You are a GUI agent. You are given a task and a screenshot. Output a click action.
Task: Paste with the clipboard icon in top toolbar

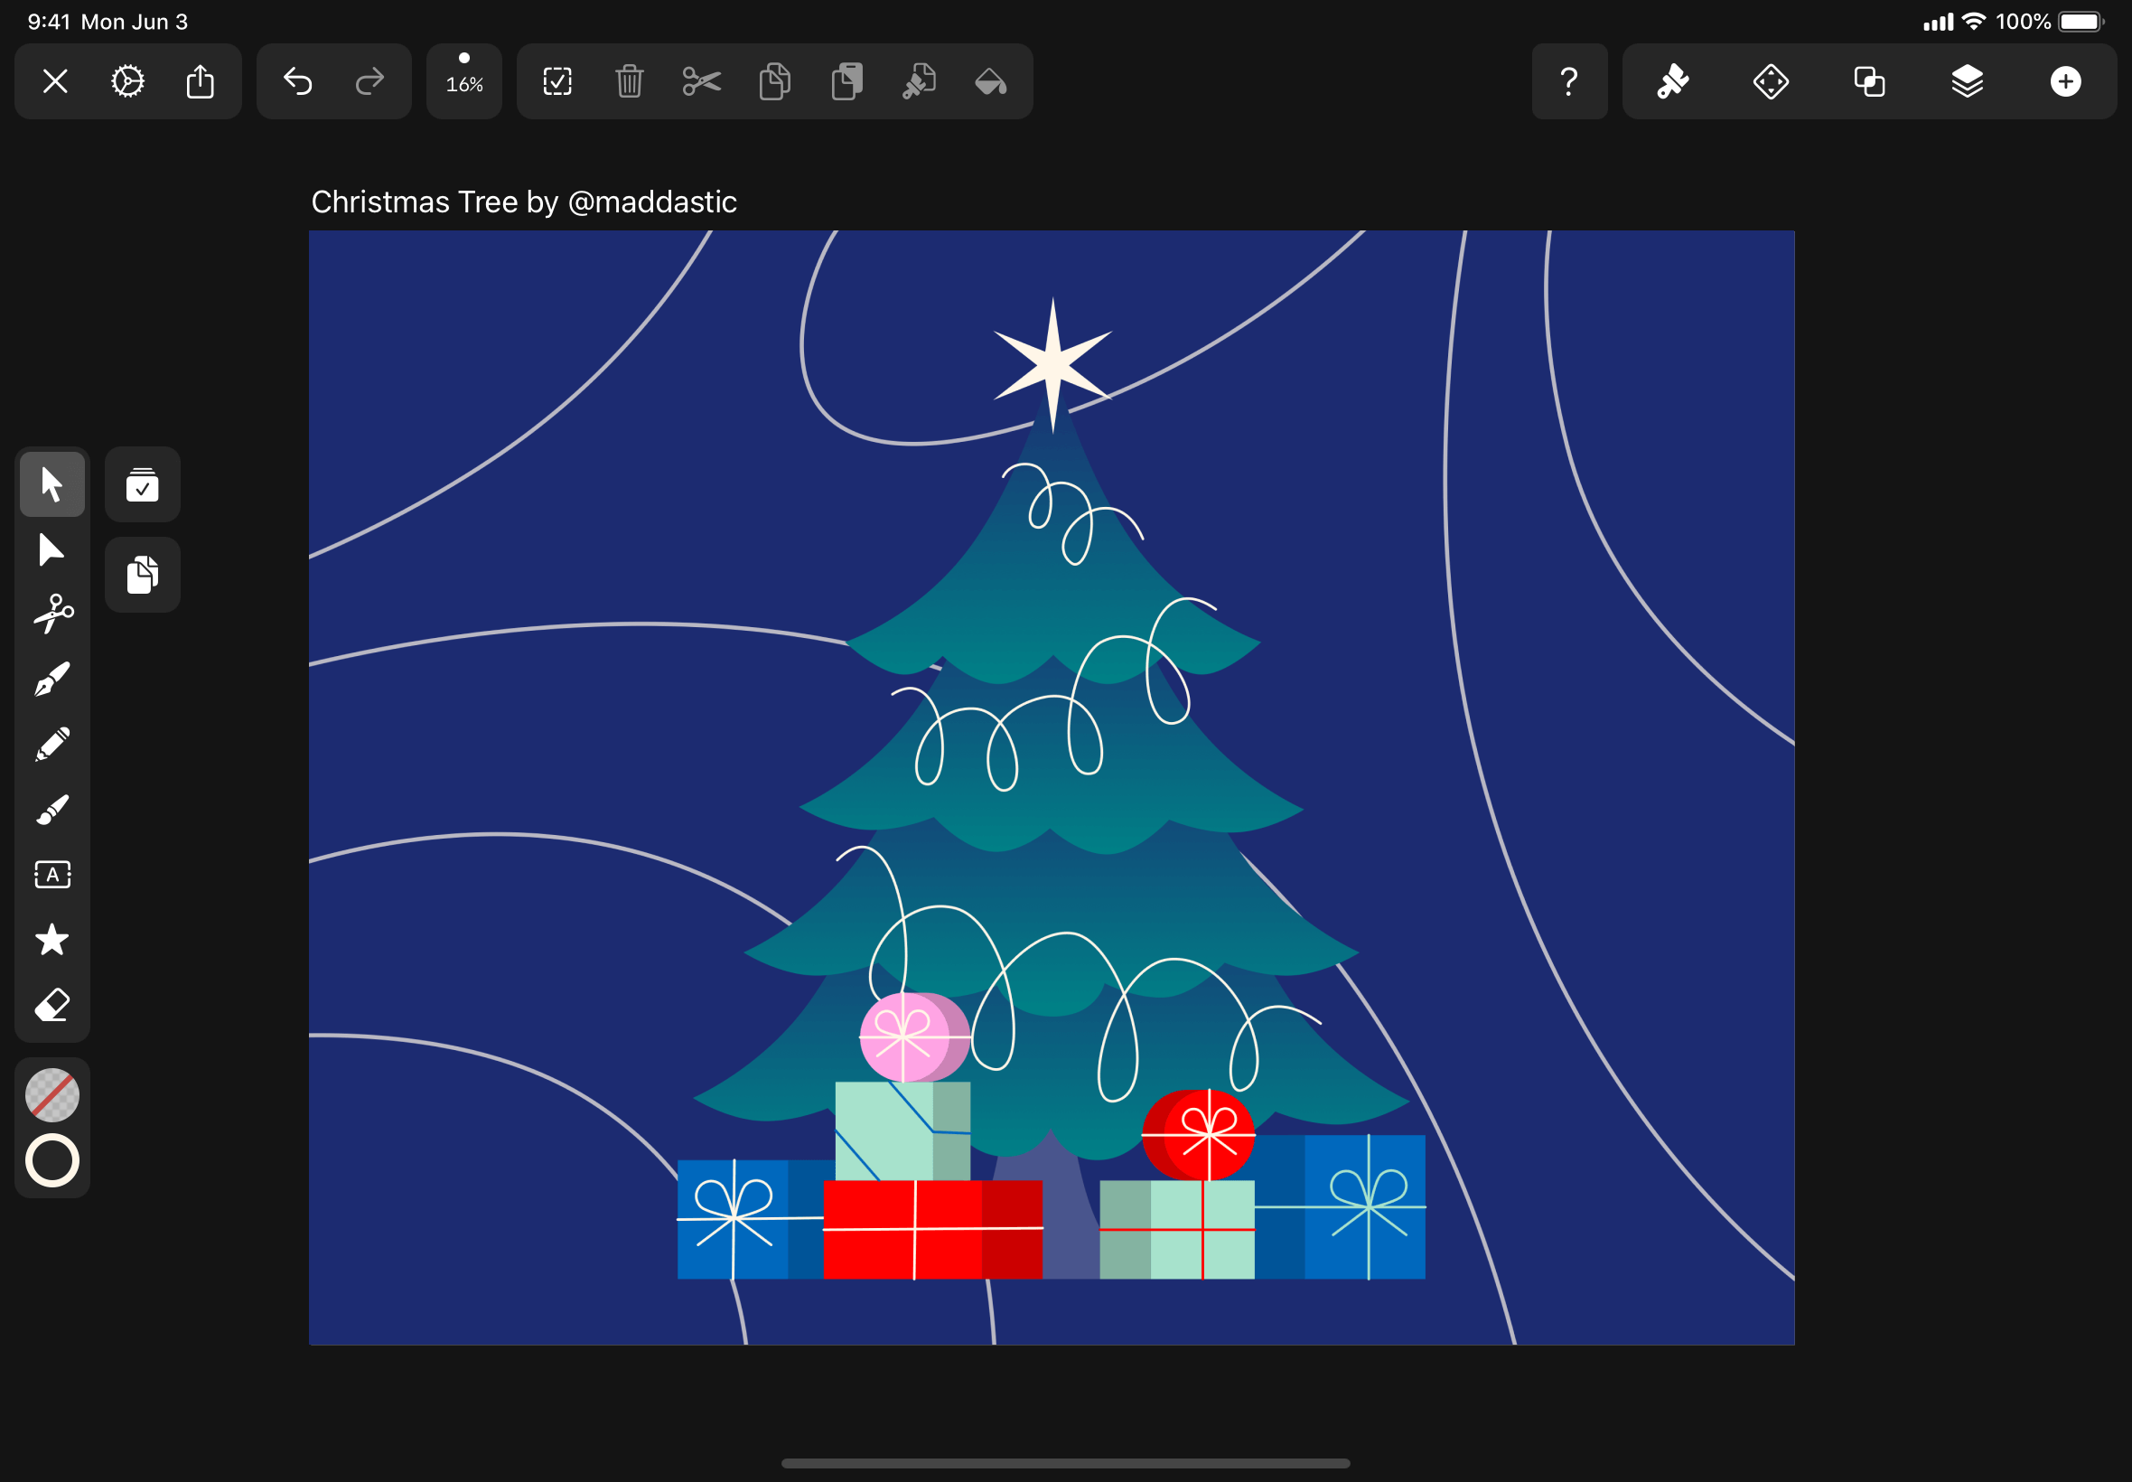(x=846, y=81)
